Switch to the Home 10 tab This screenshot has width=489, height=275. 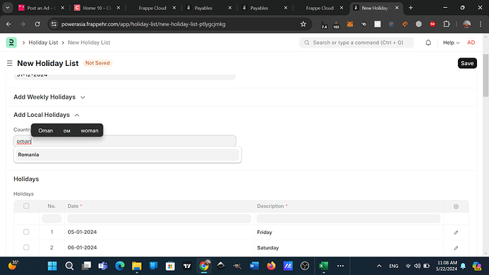pos(96,8)
